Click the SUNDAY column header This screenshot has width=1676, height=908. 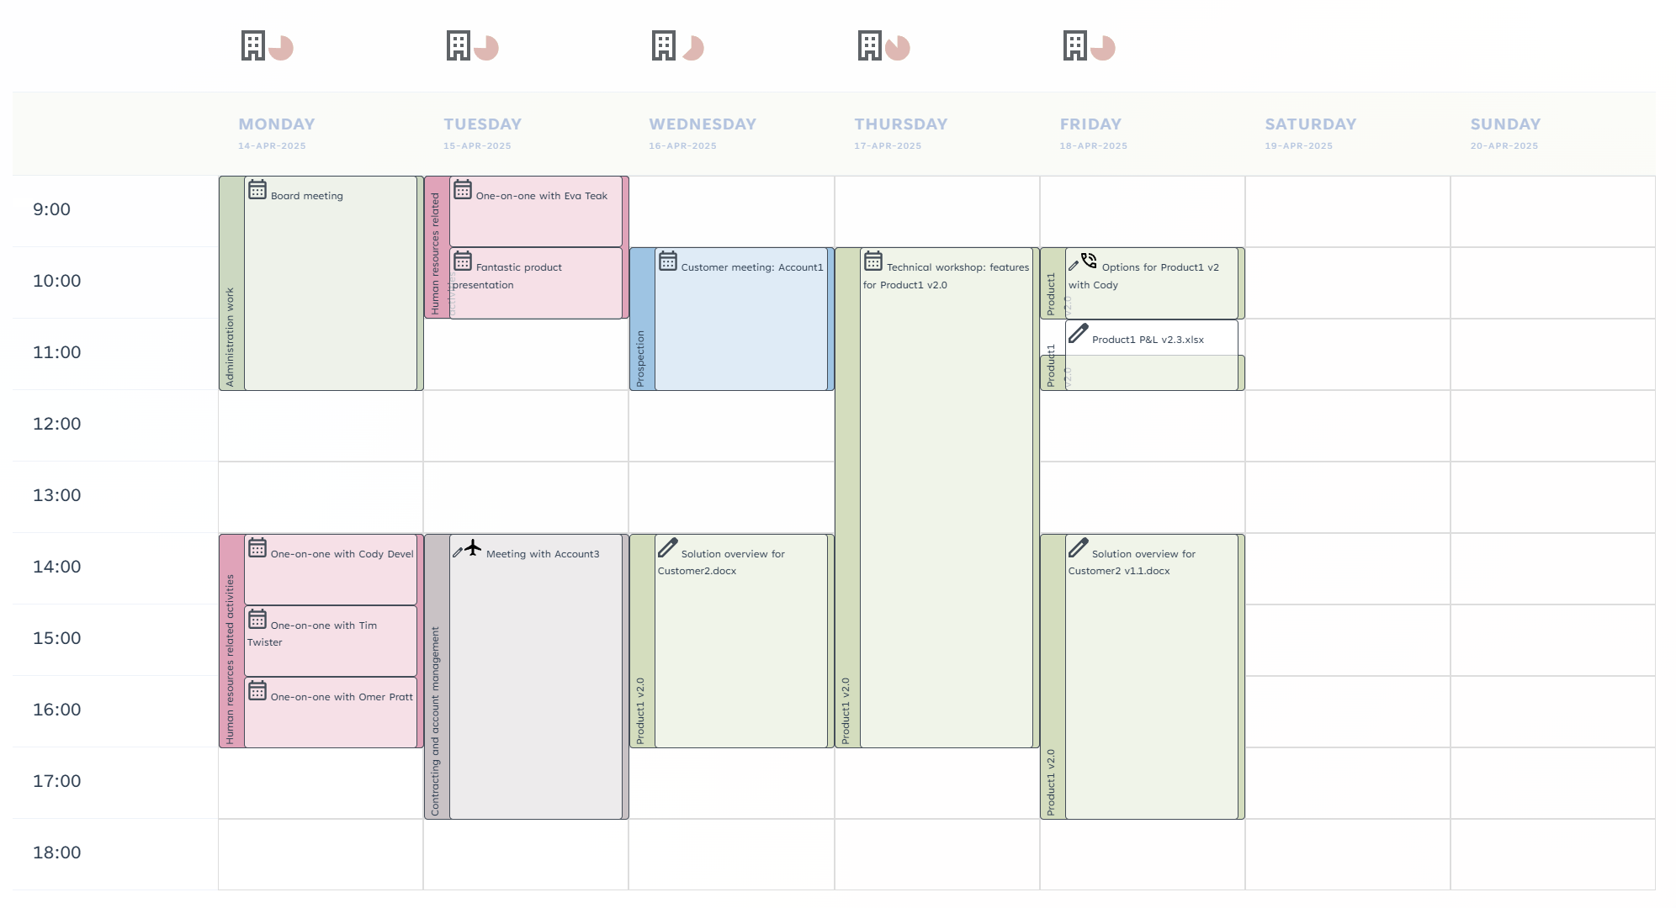coord(1505,124)
